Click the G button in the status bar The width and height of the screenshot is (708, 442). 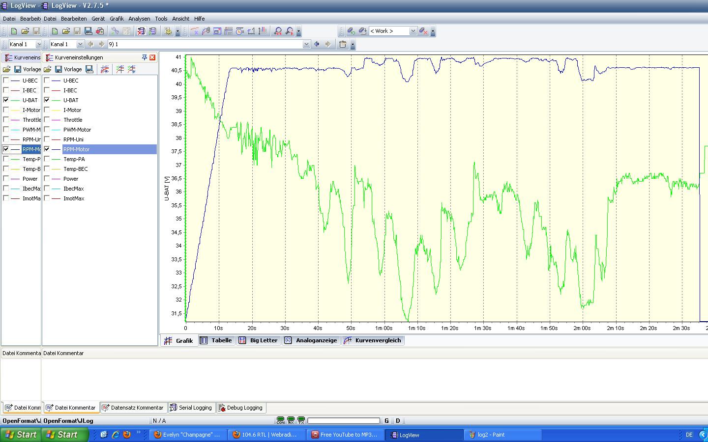click(387, 421)
